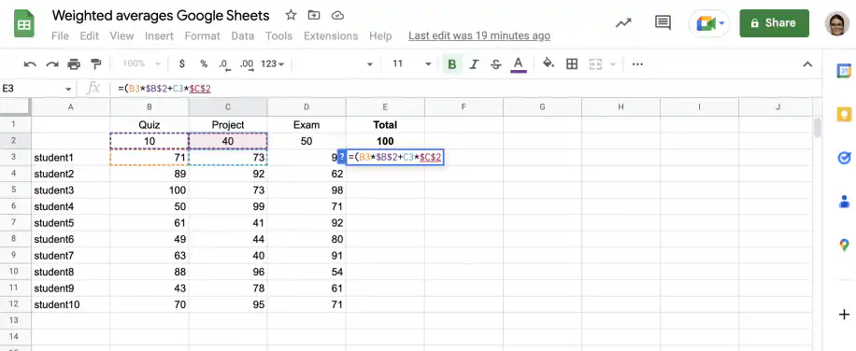856x351 pixels.
Task: Select row 5 header
Action: tap(15, 190)
